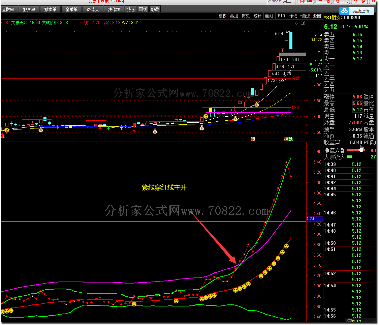Viewport: 379px width, 325px height.
Task: Click the 撤卖单 cancel-sell button
Action: click(50, 9)
